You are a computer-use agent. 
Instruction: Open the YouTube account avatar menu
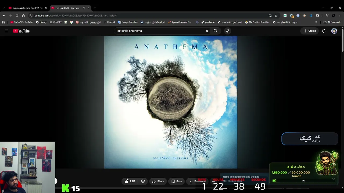(x=334, y=31)
